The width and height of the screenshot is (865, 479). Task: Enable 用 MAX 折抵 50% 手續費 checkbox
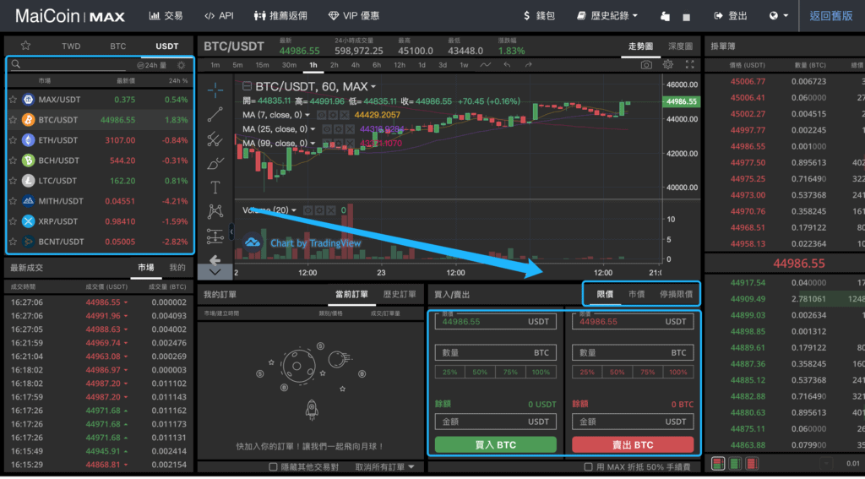point(589,467)
